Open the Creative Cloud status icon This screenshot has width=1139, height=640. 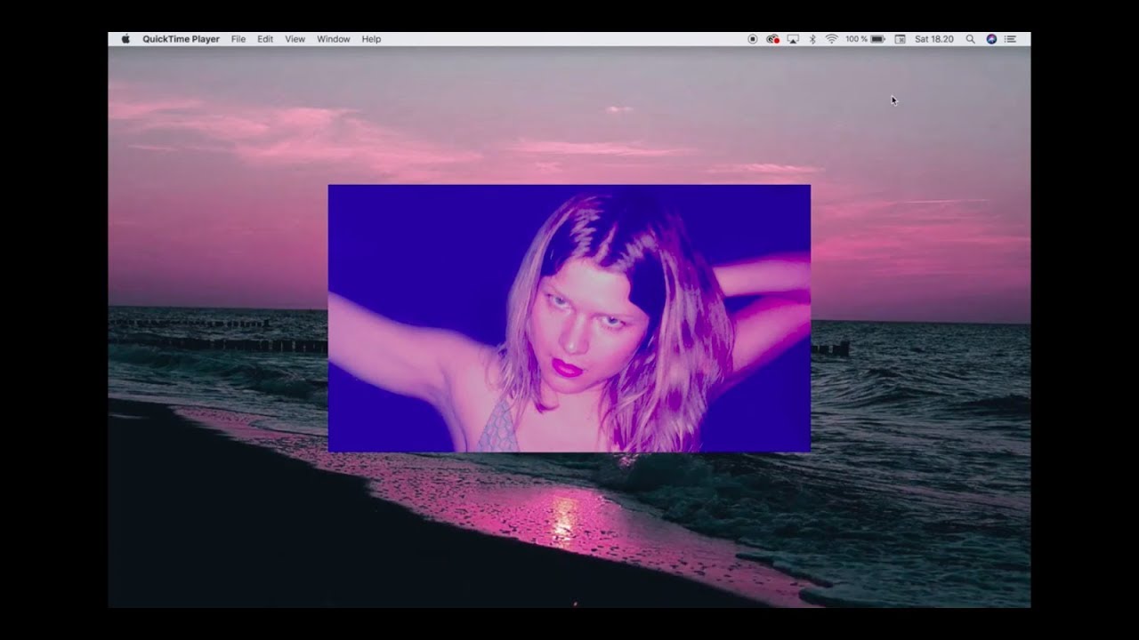772,39
